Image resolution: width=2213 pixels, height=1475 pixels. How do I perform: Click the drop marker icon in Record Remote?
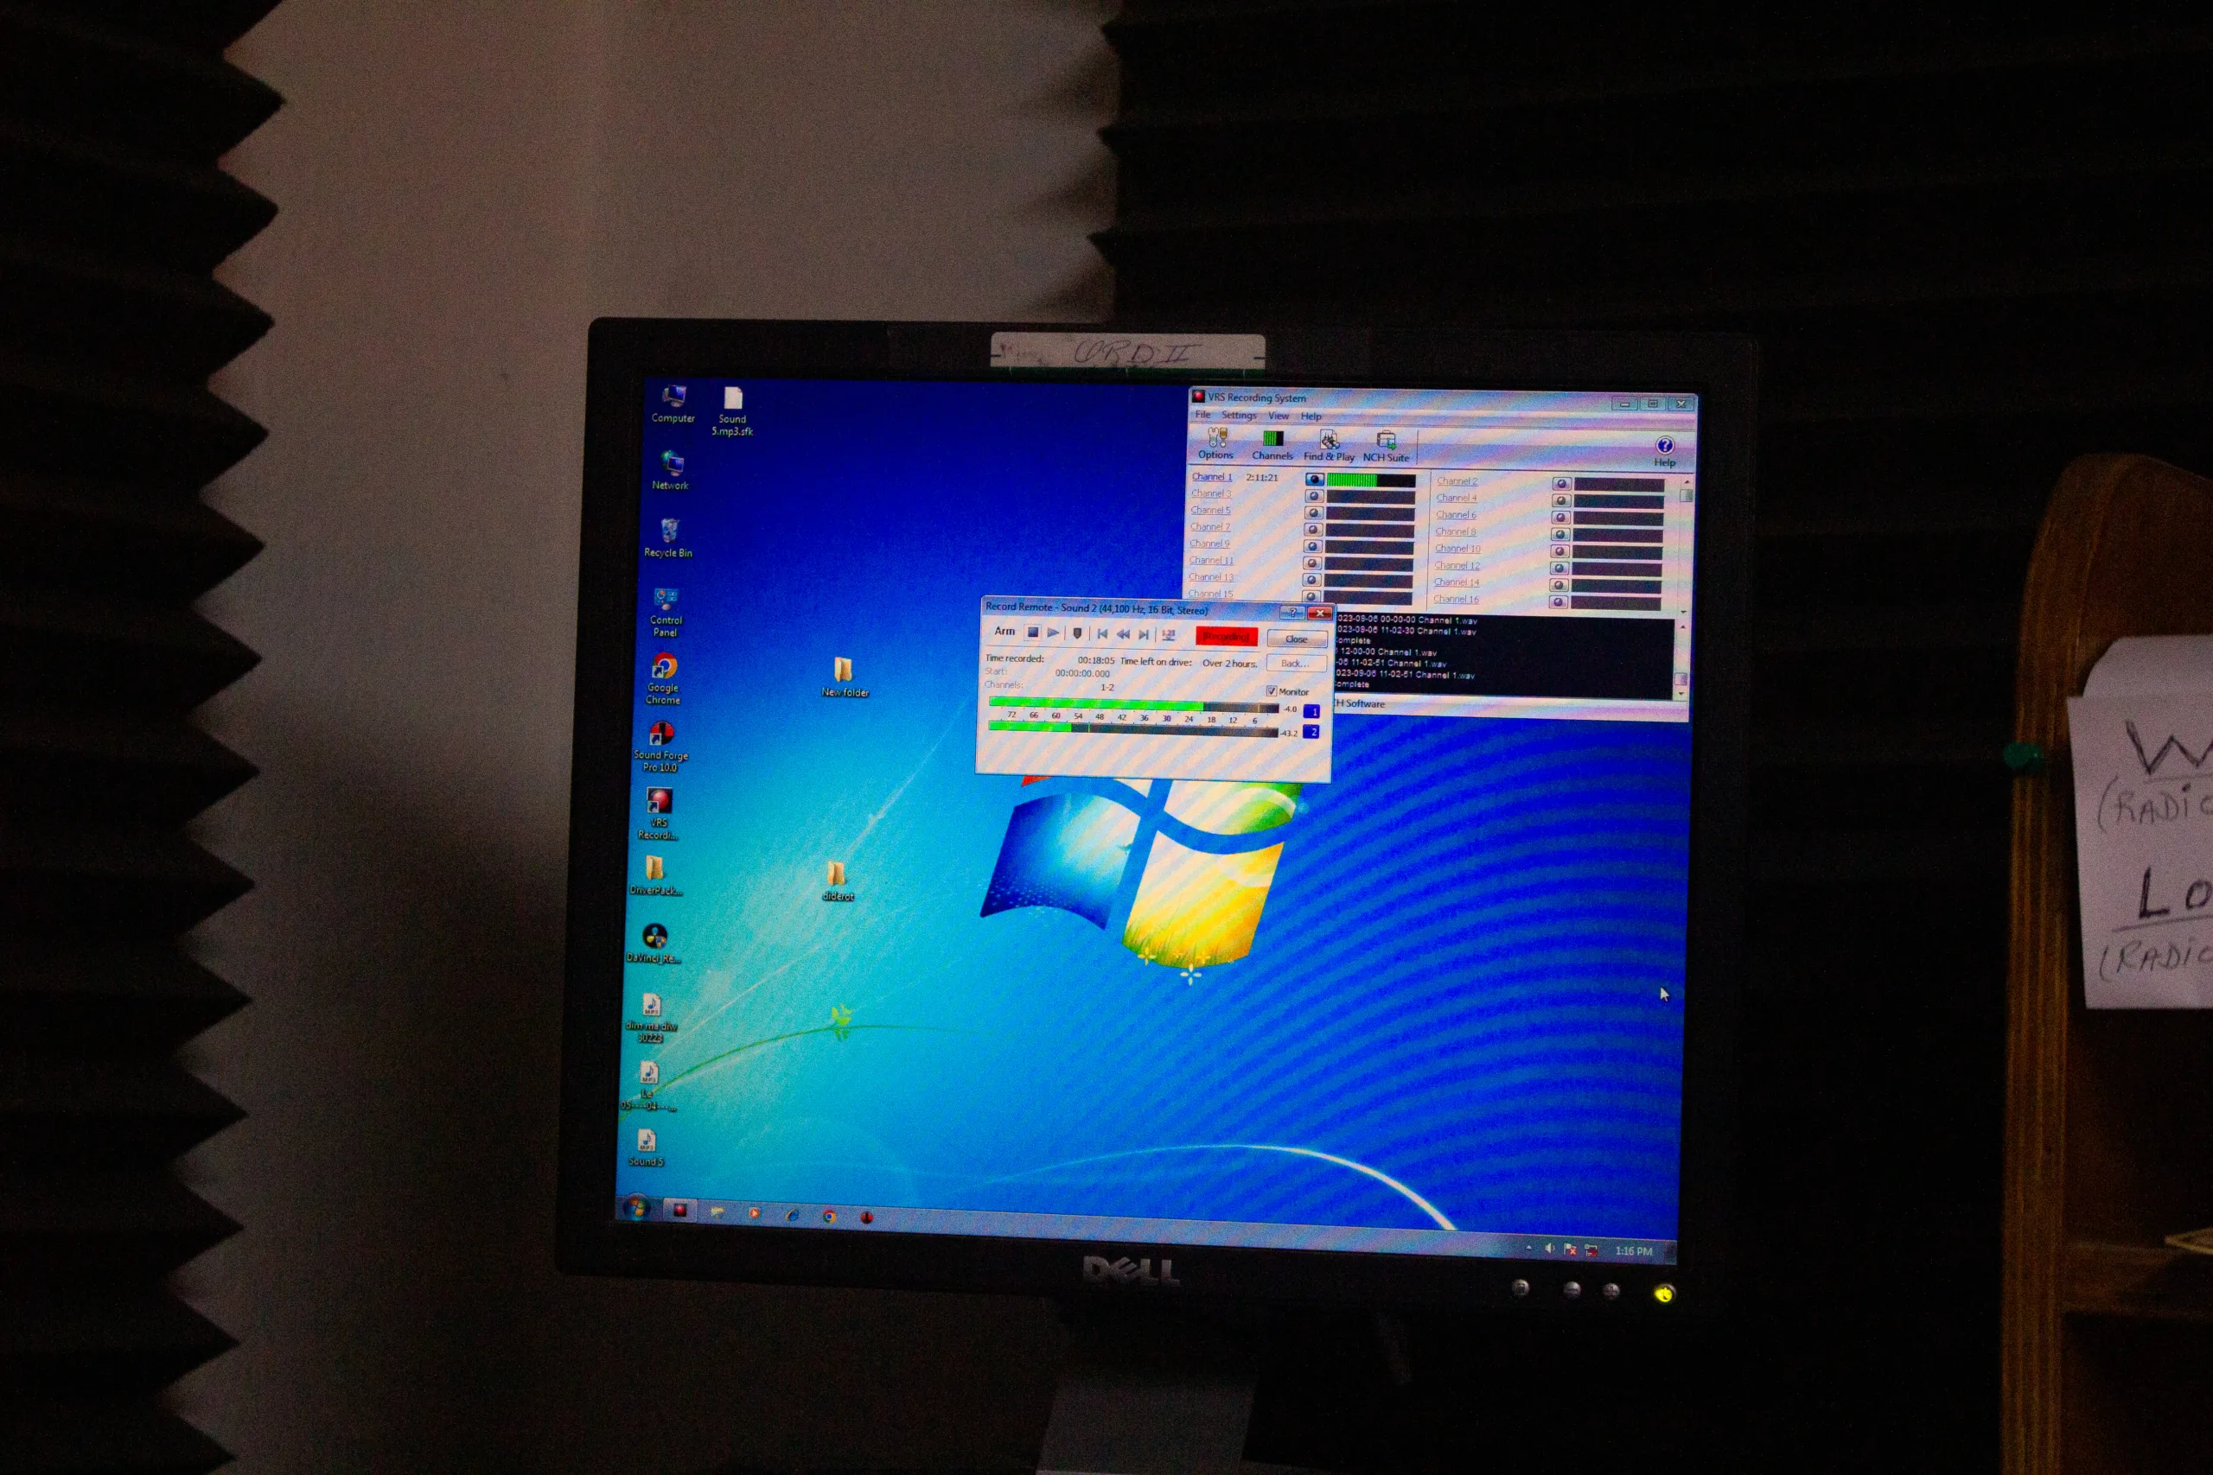[x=1077, y=633]
